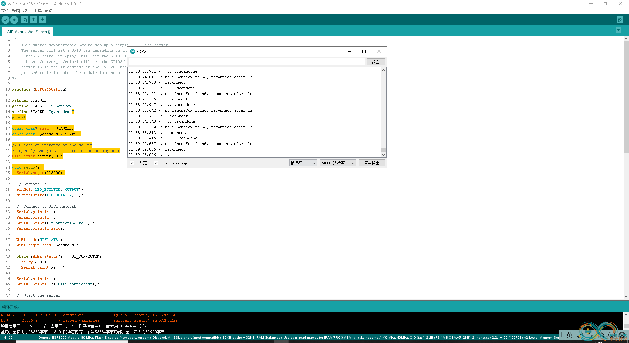Minimize the COM4 serial monitor window
This screenshot has width=629, height=343.
point(349,51)
